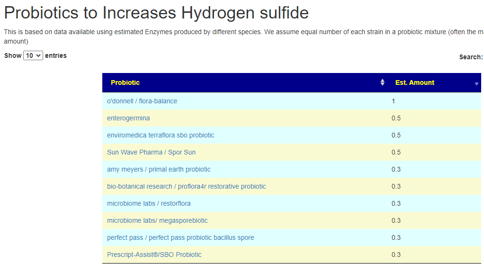
Task: Click the 0.5 amount in enterogermina row
Action: tap(396, 118)
